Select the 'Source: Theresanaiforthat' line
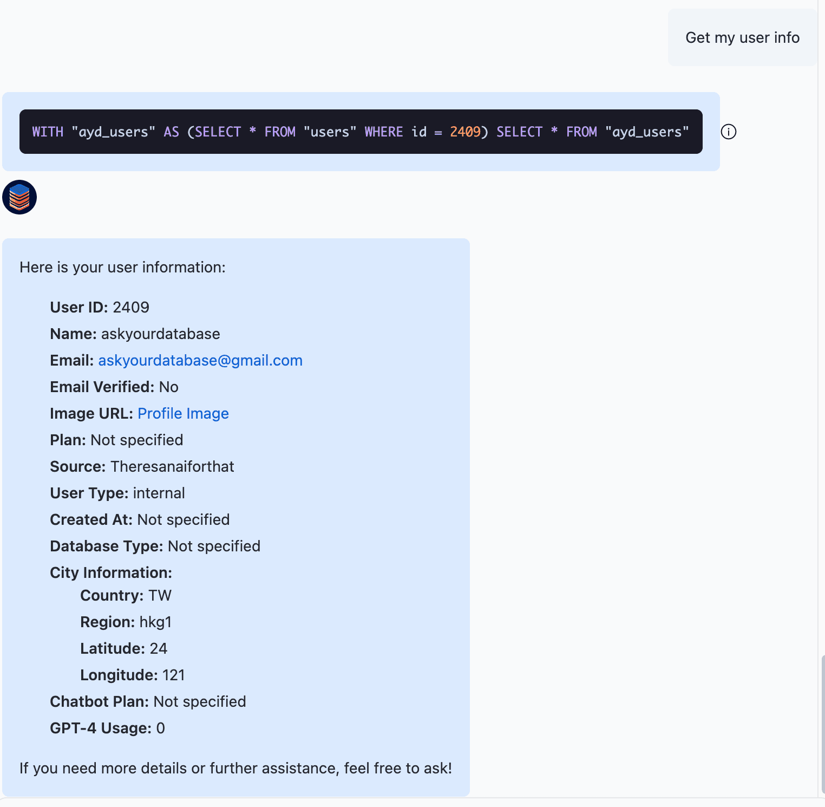 [142, 466]
